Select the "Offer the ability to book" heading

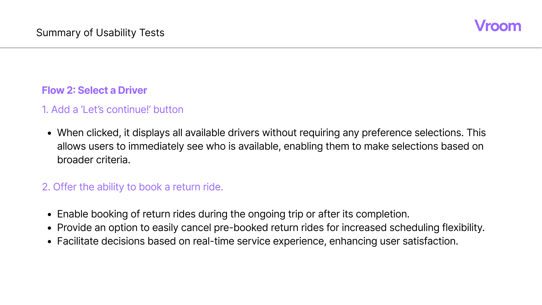click(x=132, y=187)
